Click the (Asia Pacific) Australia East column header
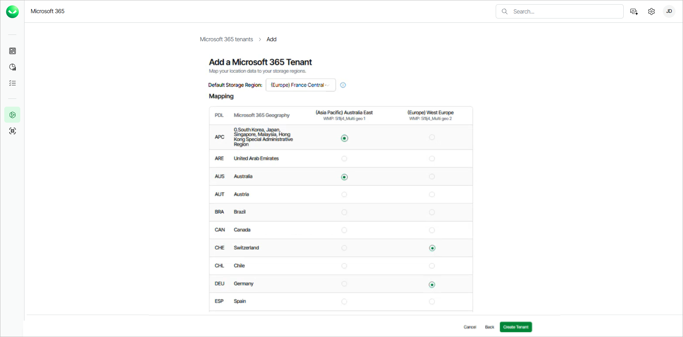Image resolution: width=683 pixels, height=337 pixels. click(344, 115)
